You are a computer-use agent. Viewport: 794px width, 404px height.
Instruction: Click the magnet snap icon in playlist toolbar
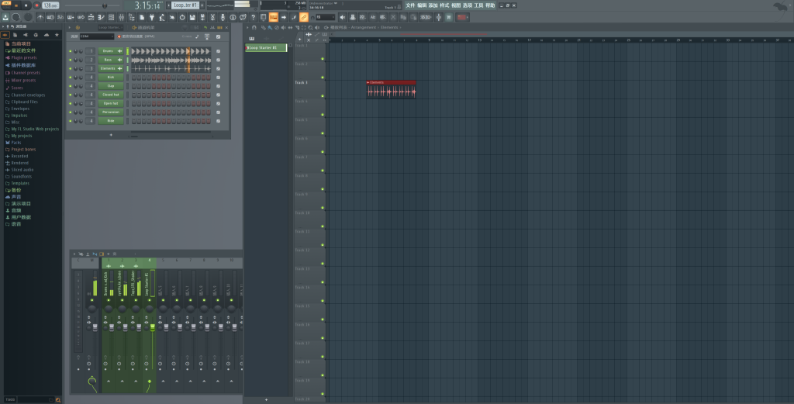click(256, 27)
